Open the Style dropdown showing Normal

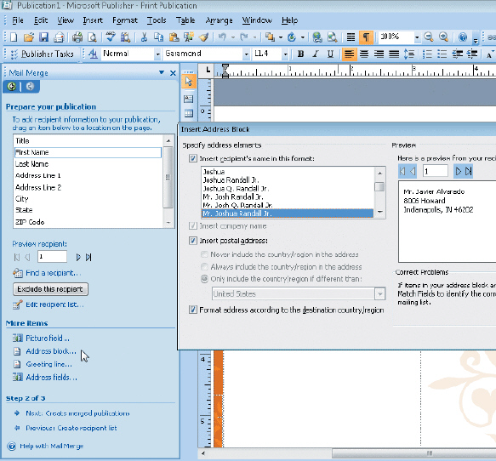[x=157, y=54]
